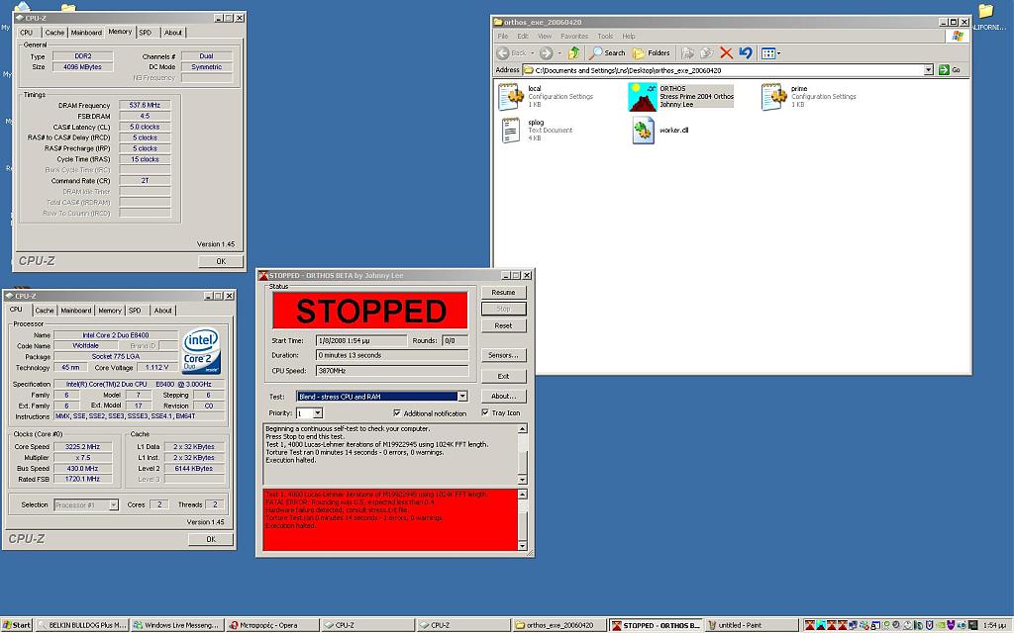Switch to the Mainboard tab in the top CPU-Z window

(86, 33)
